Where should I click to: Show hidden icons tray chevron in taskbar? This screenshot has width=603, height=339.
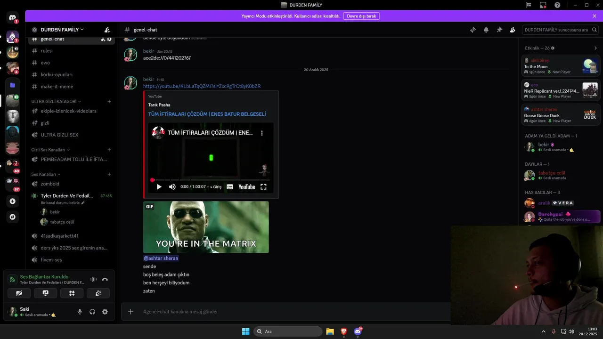[544, 331]
